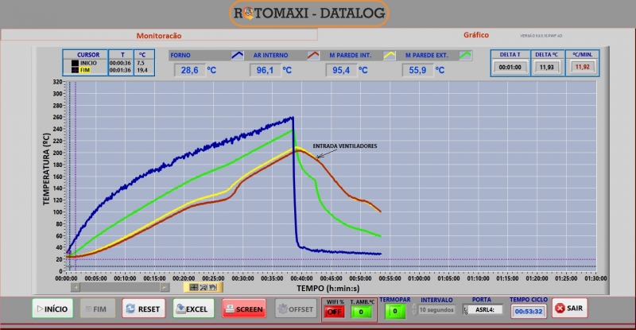Click the RESET button
Screen dimensions: 636x330
pyautogui.click(x=144, y=309)
